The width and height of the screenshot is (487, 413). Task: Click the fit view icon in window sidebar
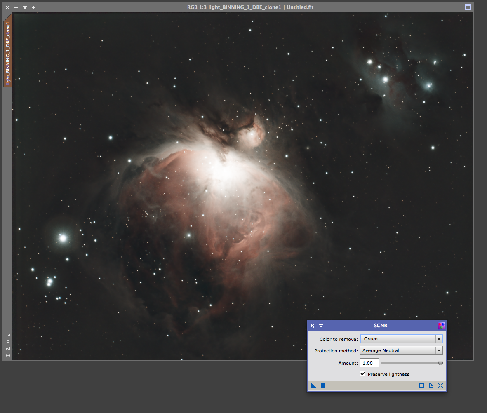8,342
